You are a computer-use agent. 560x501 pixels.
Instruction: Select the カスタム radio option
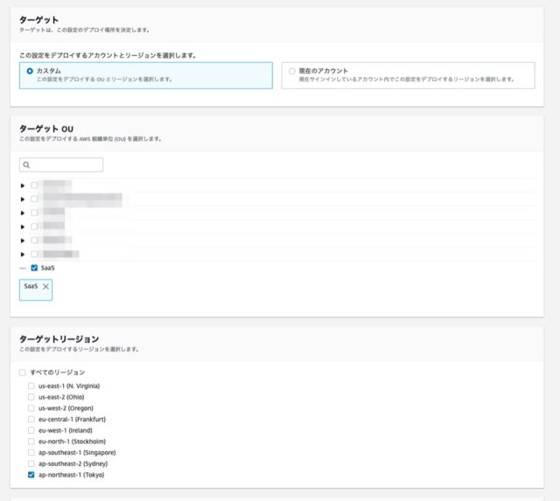pos(31,70)
